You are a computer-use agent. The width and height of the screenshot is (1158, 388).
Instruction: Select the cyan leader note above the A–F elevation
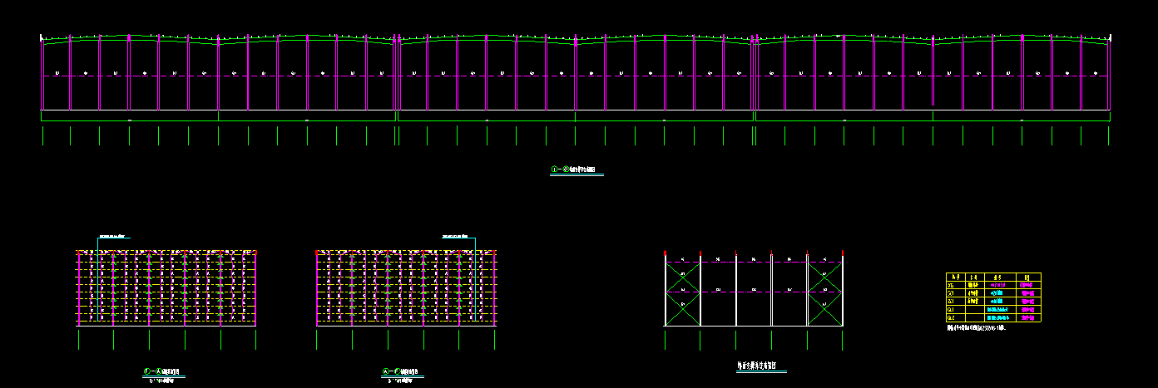click(457, 236)
